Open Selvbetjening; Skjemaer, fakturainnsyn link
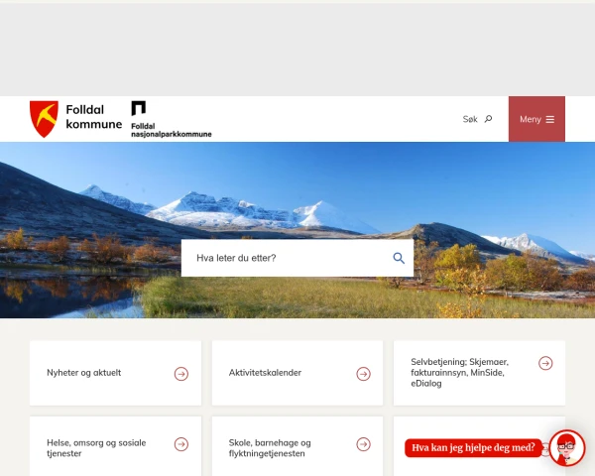Viewport: 595px width, 476px height. tap(459, 373)
